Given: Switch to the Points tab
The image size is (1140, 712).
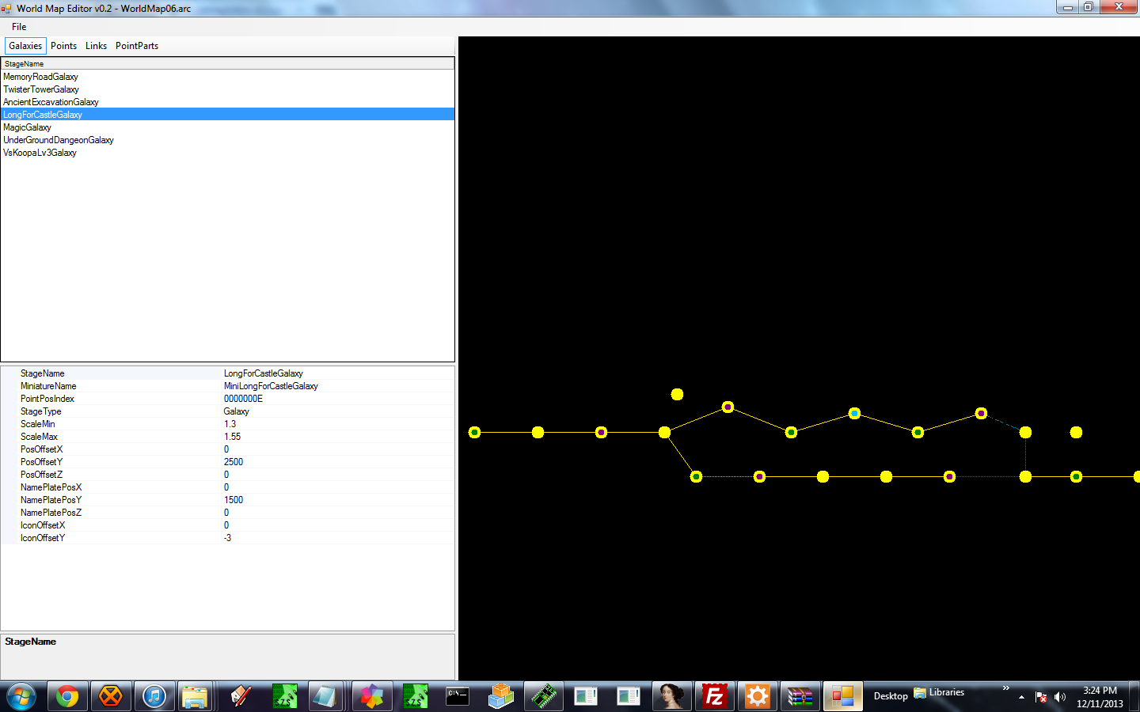Looking at the screenshot, I should pos(63,46).
